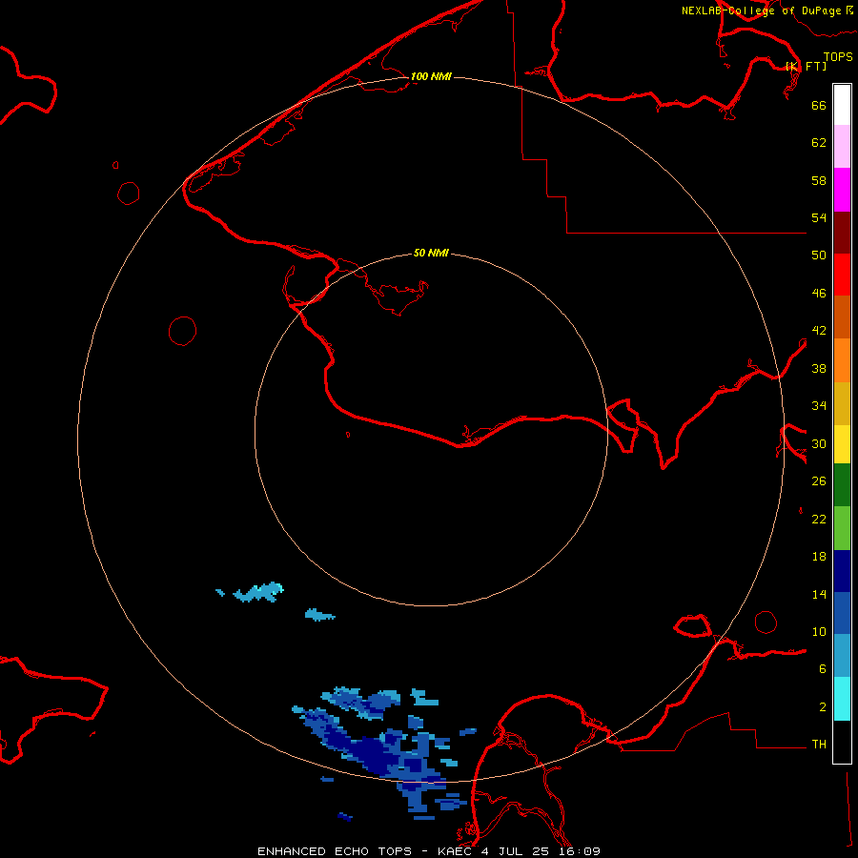
Task: Click the bright red swatch between 50 and 46
Action: pyautogui.click(x=842, y=275)
